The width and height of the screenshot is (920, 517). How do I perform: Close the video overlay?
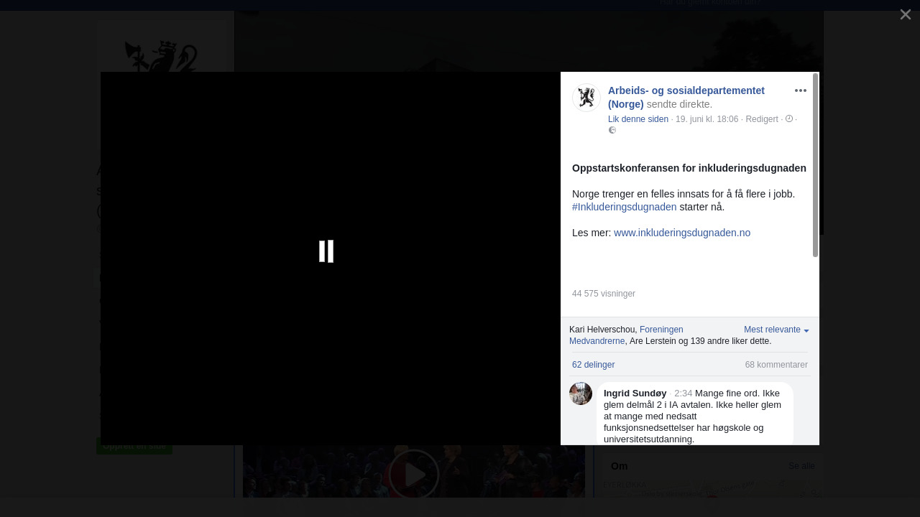[x=906, y=15]
